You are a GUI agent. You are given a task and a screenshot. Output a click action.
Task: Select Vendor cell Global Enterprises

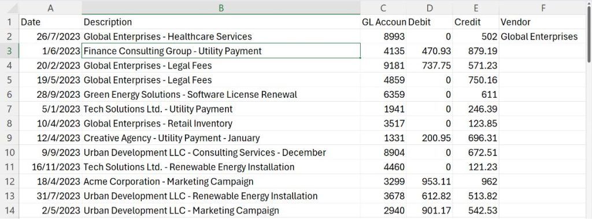[x=543, y=36]
